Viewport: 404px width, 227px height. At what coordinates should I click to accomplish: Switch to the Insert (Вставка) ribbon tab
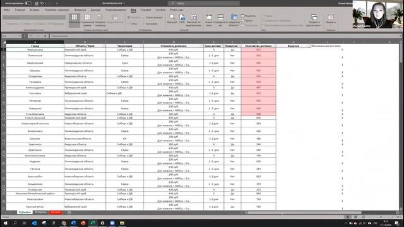[x=35, y=10]
